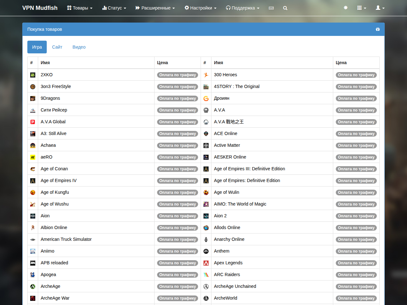Click the Anarchy Online game name
The width and height of the screenshot is (407, 305).
[x=229, y=239]
